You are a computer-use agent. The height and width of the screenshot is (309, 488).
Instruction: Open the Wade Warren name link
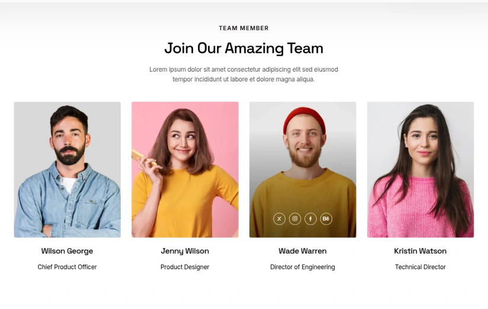[303, 251]
